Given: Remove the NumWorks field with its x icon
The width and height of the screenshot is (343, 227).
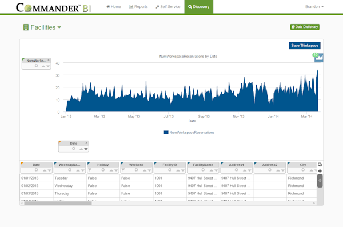Looking at the screenshot, I should click(49, 60).
